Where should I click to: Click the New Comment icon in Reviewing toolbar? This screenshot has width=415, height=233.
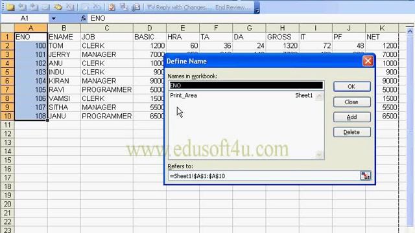pos(10,7)
